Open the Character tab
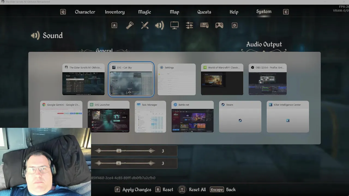 [x=85, y=12]
